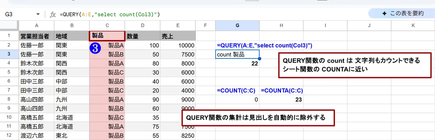Click the selected cell count 製品
The width and height of the screenshot is (435, 140).
coord(237,54)
